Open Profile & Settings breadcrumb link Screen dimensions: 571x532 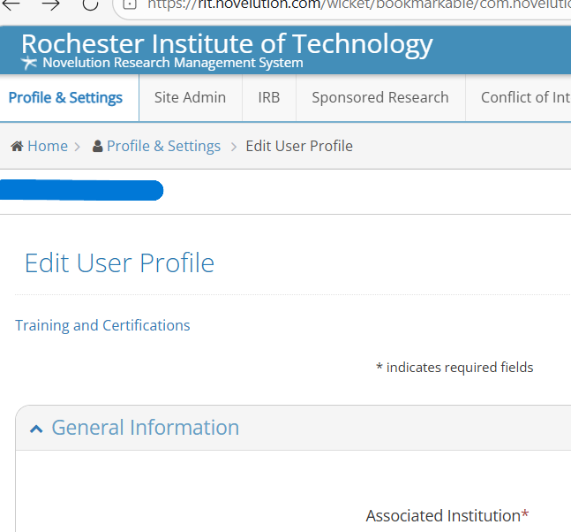click(163, 146)
